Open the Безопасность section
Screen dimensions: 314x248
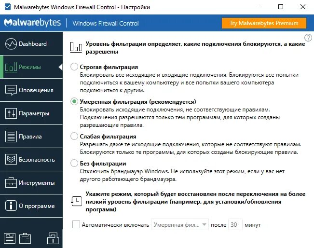coord(31,160)
